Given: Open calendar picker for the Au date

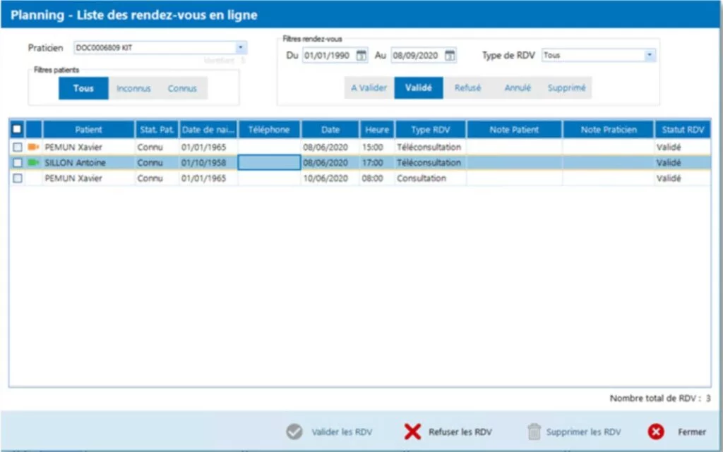Looking at the screenshot, I should [x=449, y=56].
